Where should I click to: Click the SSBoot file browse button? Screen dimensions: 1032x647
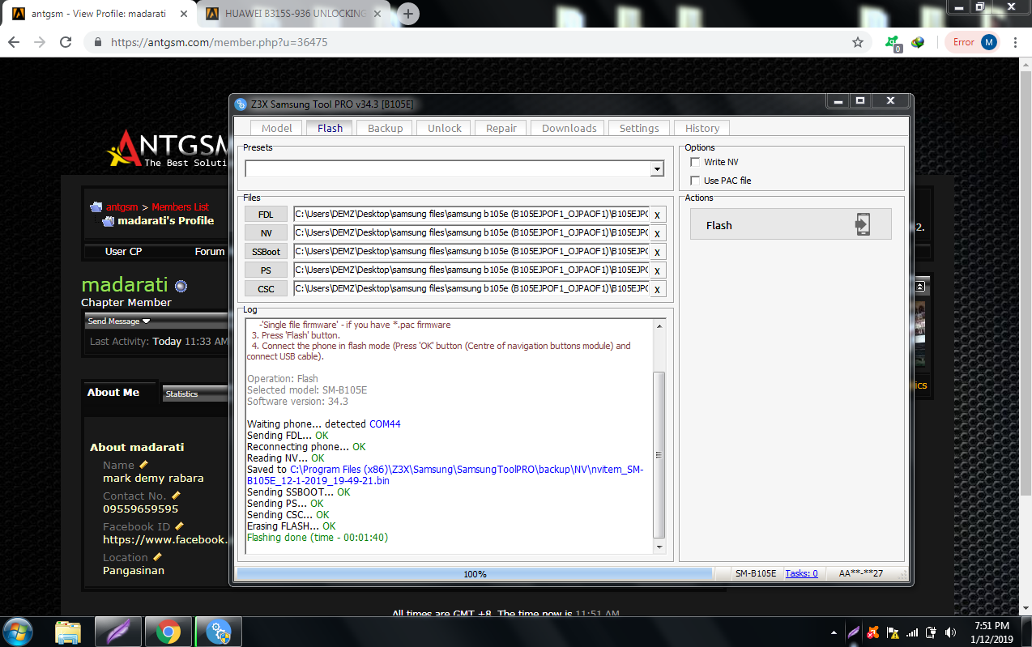(266, 252)
